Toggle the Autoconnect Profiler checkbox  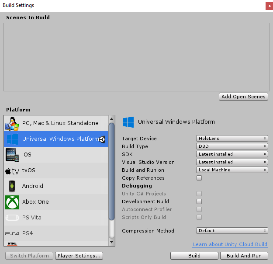pyautogui.click(x=199, y=209)
